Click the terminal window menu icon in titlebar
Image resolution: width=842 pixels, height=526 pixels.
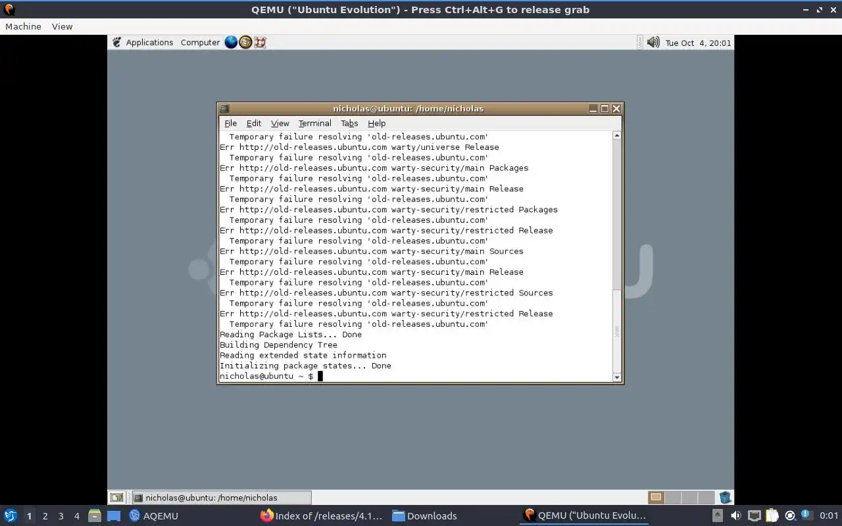click(x=224, y=108)
